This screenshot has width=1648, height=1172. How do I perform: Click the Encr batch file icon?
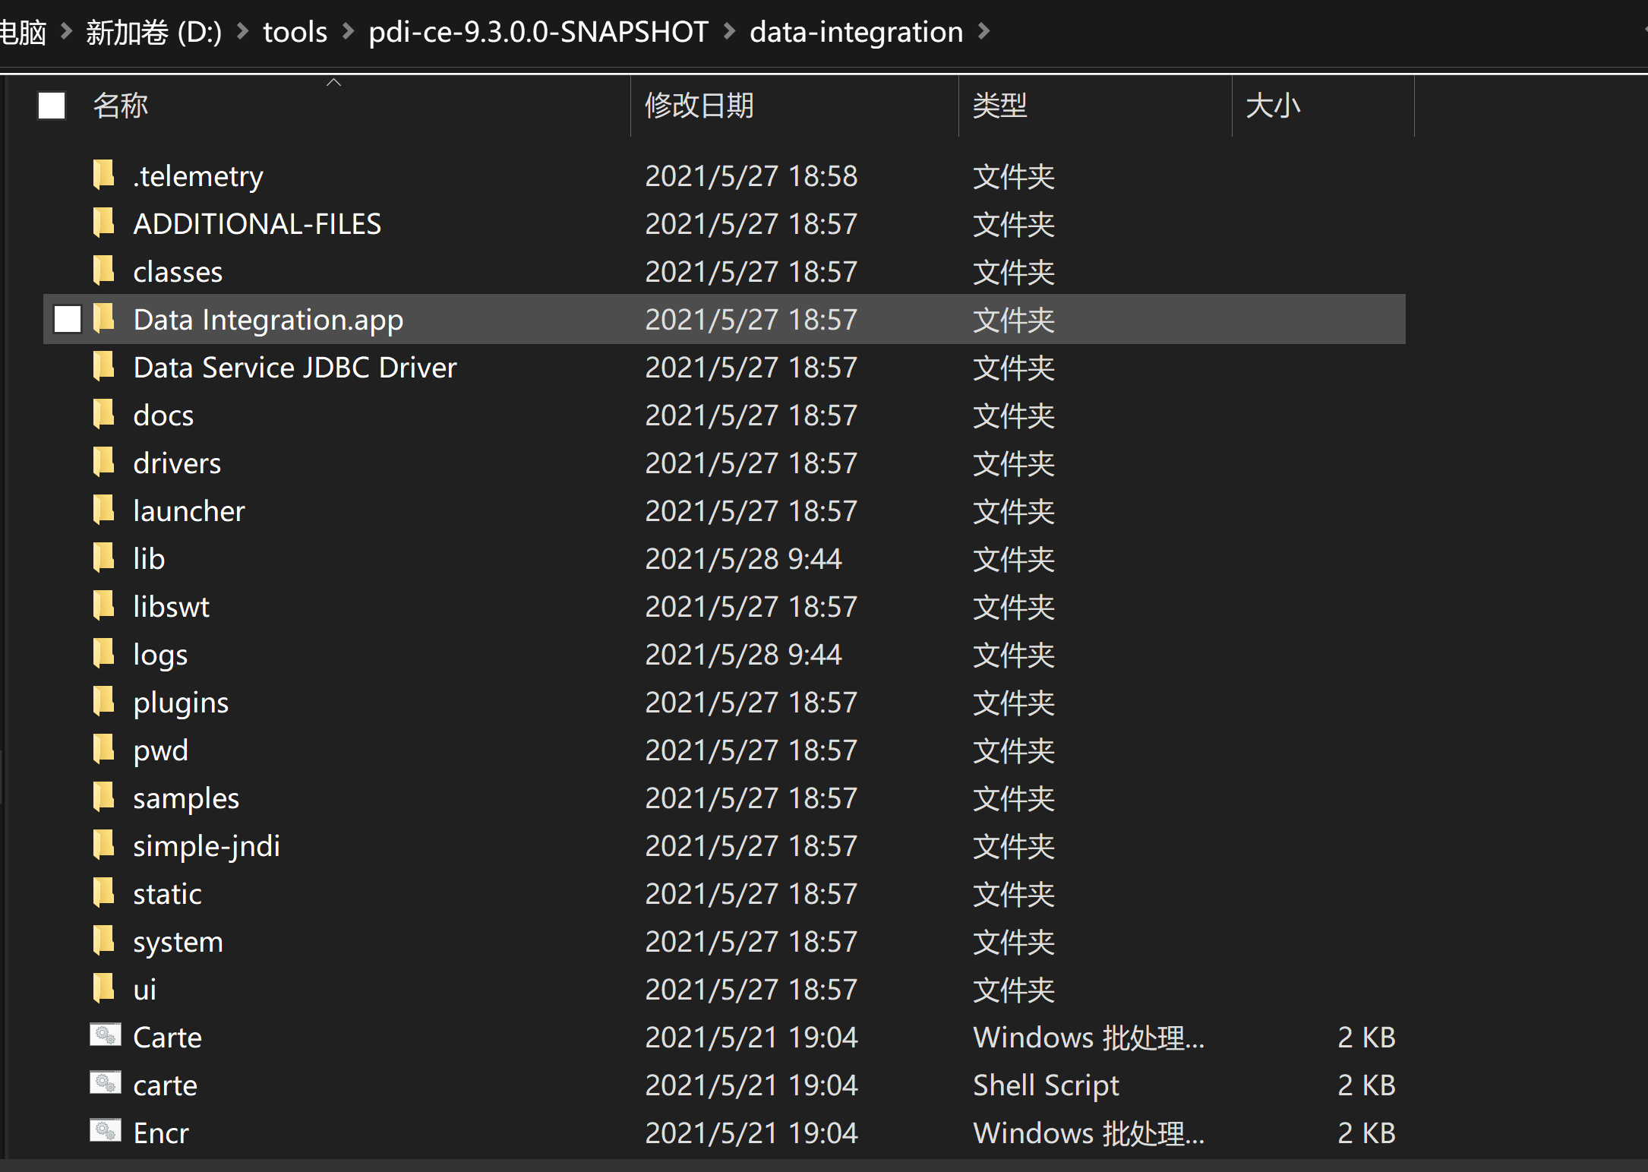coord(105,1131)
